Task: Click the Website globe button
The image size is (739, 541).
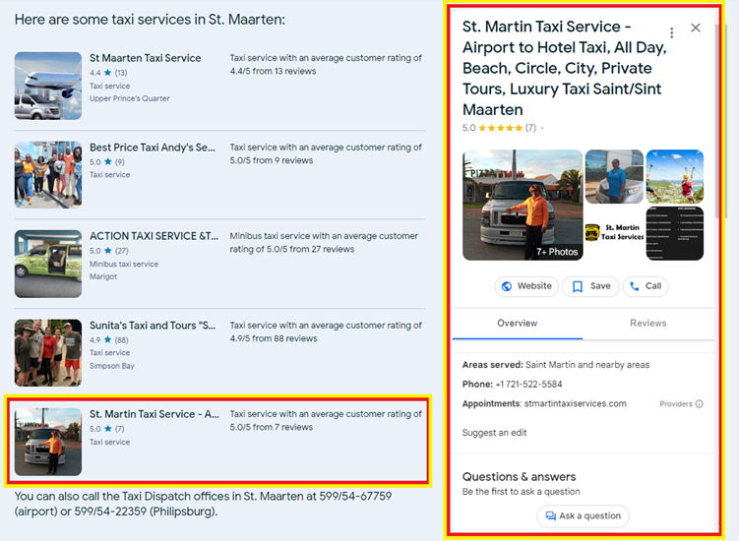Action: click(526, 286)
